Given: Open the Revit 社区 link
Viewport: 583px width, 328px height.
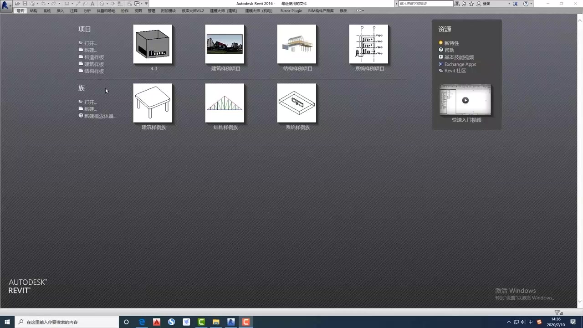Looking at the screenshot, I should click(x=455, y=71).
